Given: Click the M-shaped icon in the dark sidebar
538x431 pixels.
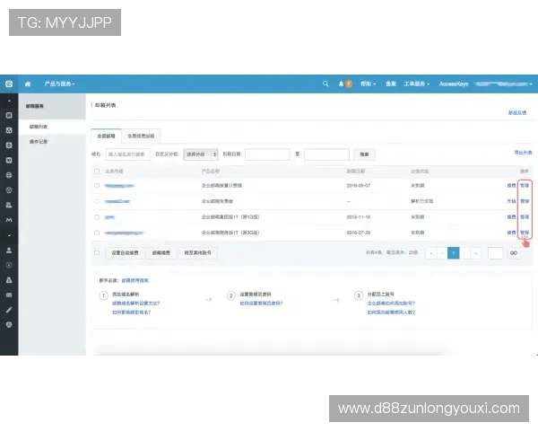Looking at the screenshot, I should 9,220.
